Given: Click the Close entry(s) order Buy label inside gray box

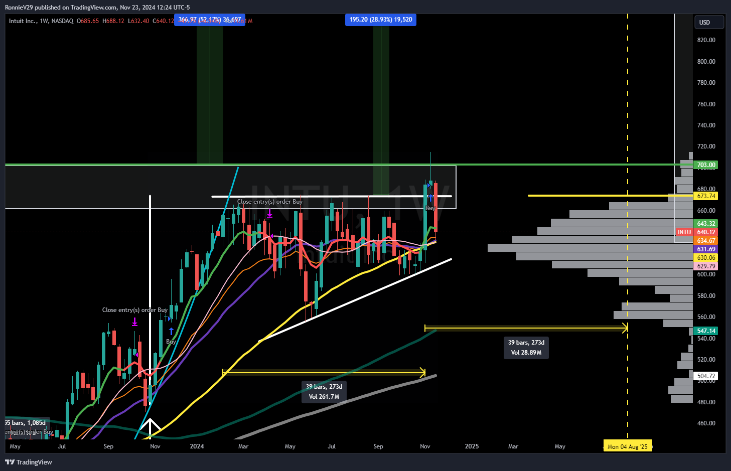Looking at the screenshot, I should click(x=270, y=202).
